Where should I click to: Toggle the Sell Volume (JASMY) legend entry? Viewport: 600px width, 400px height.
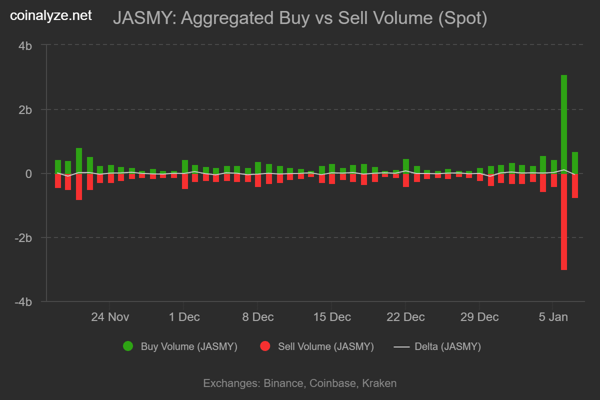click(x=325, y=346)
